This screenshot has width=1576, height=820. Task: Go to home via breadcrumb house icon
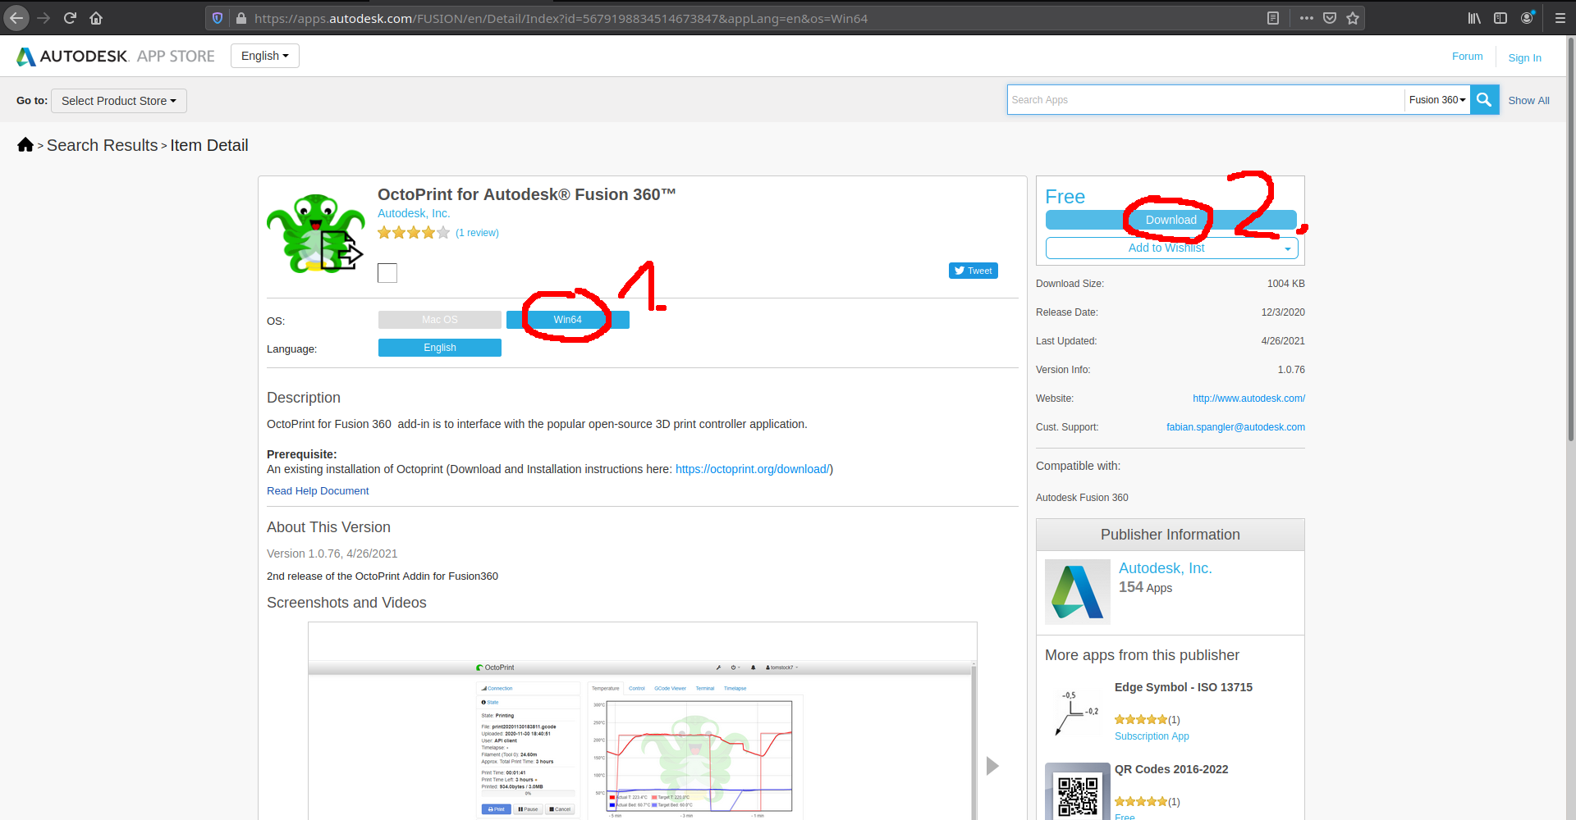[x=25, y=144]
